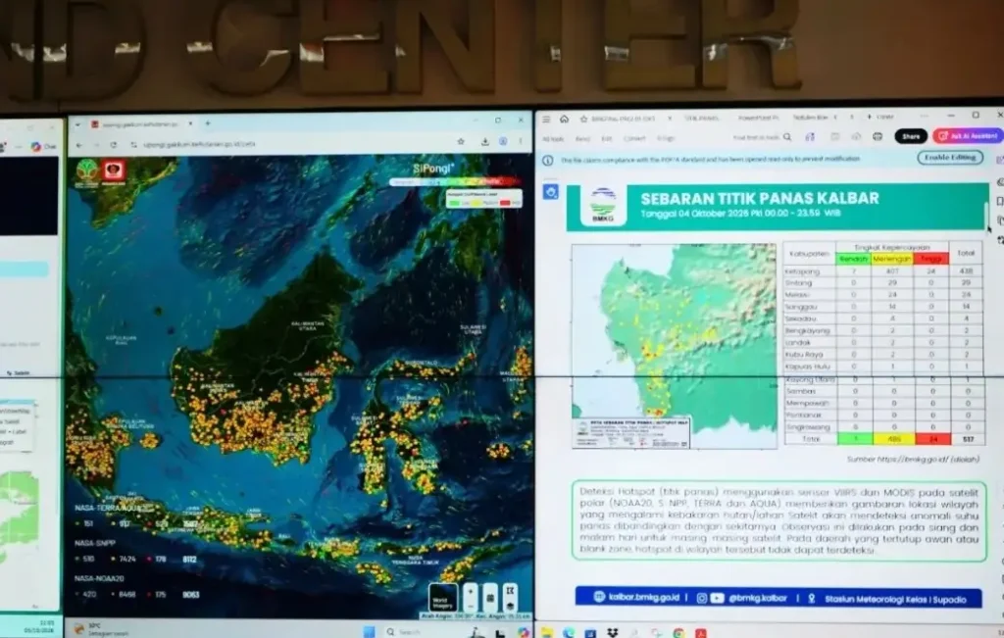This screenshot has width=1004, height=638.
Task: Open the E-Sign menu in Acrobat
Action: (x=666, y=138)
